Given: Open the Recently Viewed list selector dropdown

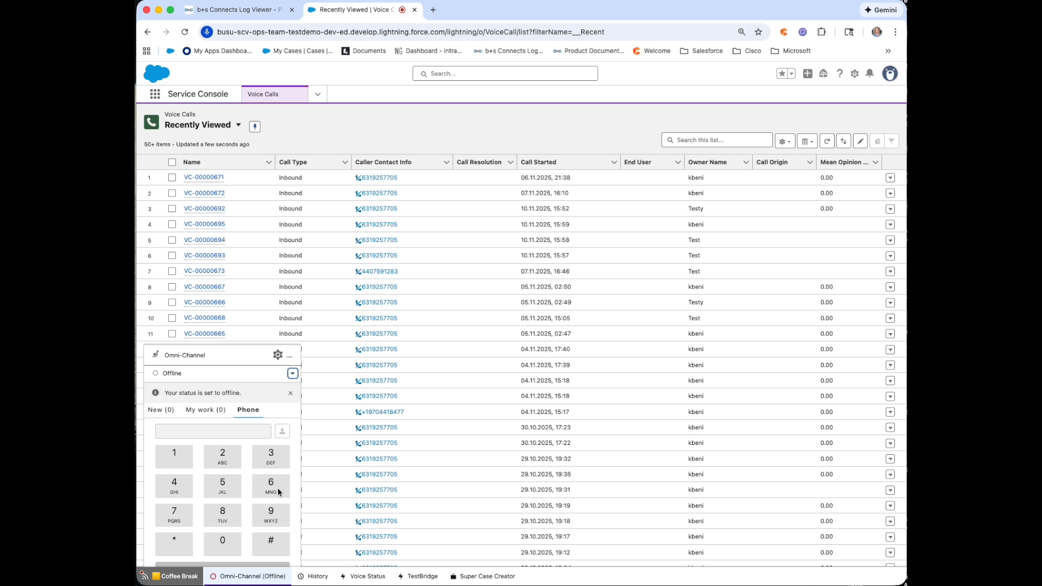Looking at the screenshot, I should (x=239, y=125).
